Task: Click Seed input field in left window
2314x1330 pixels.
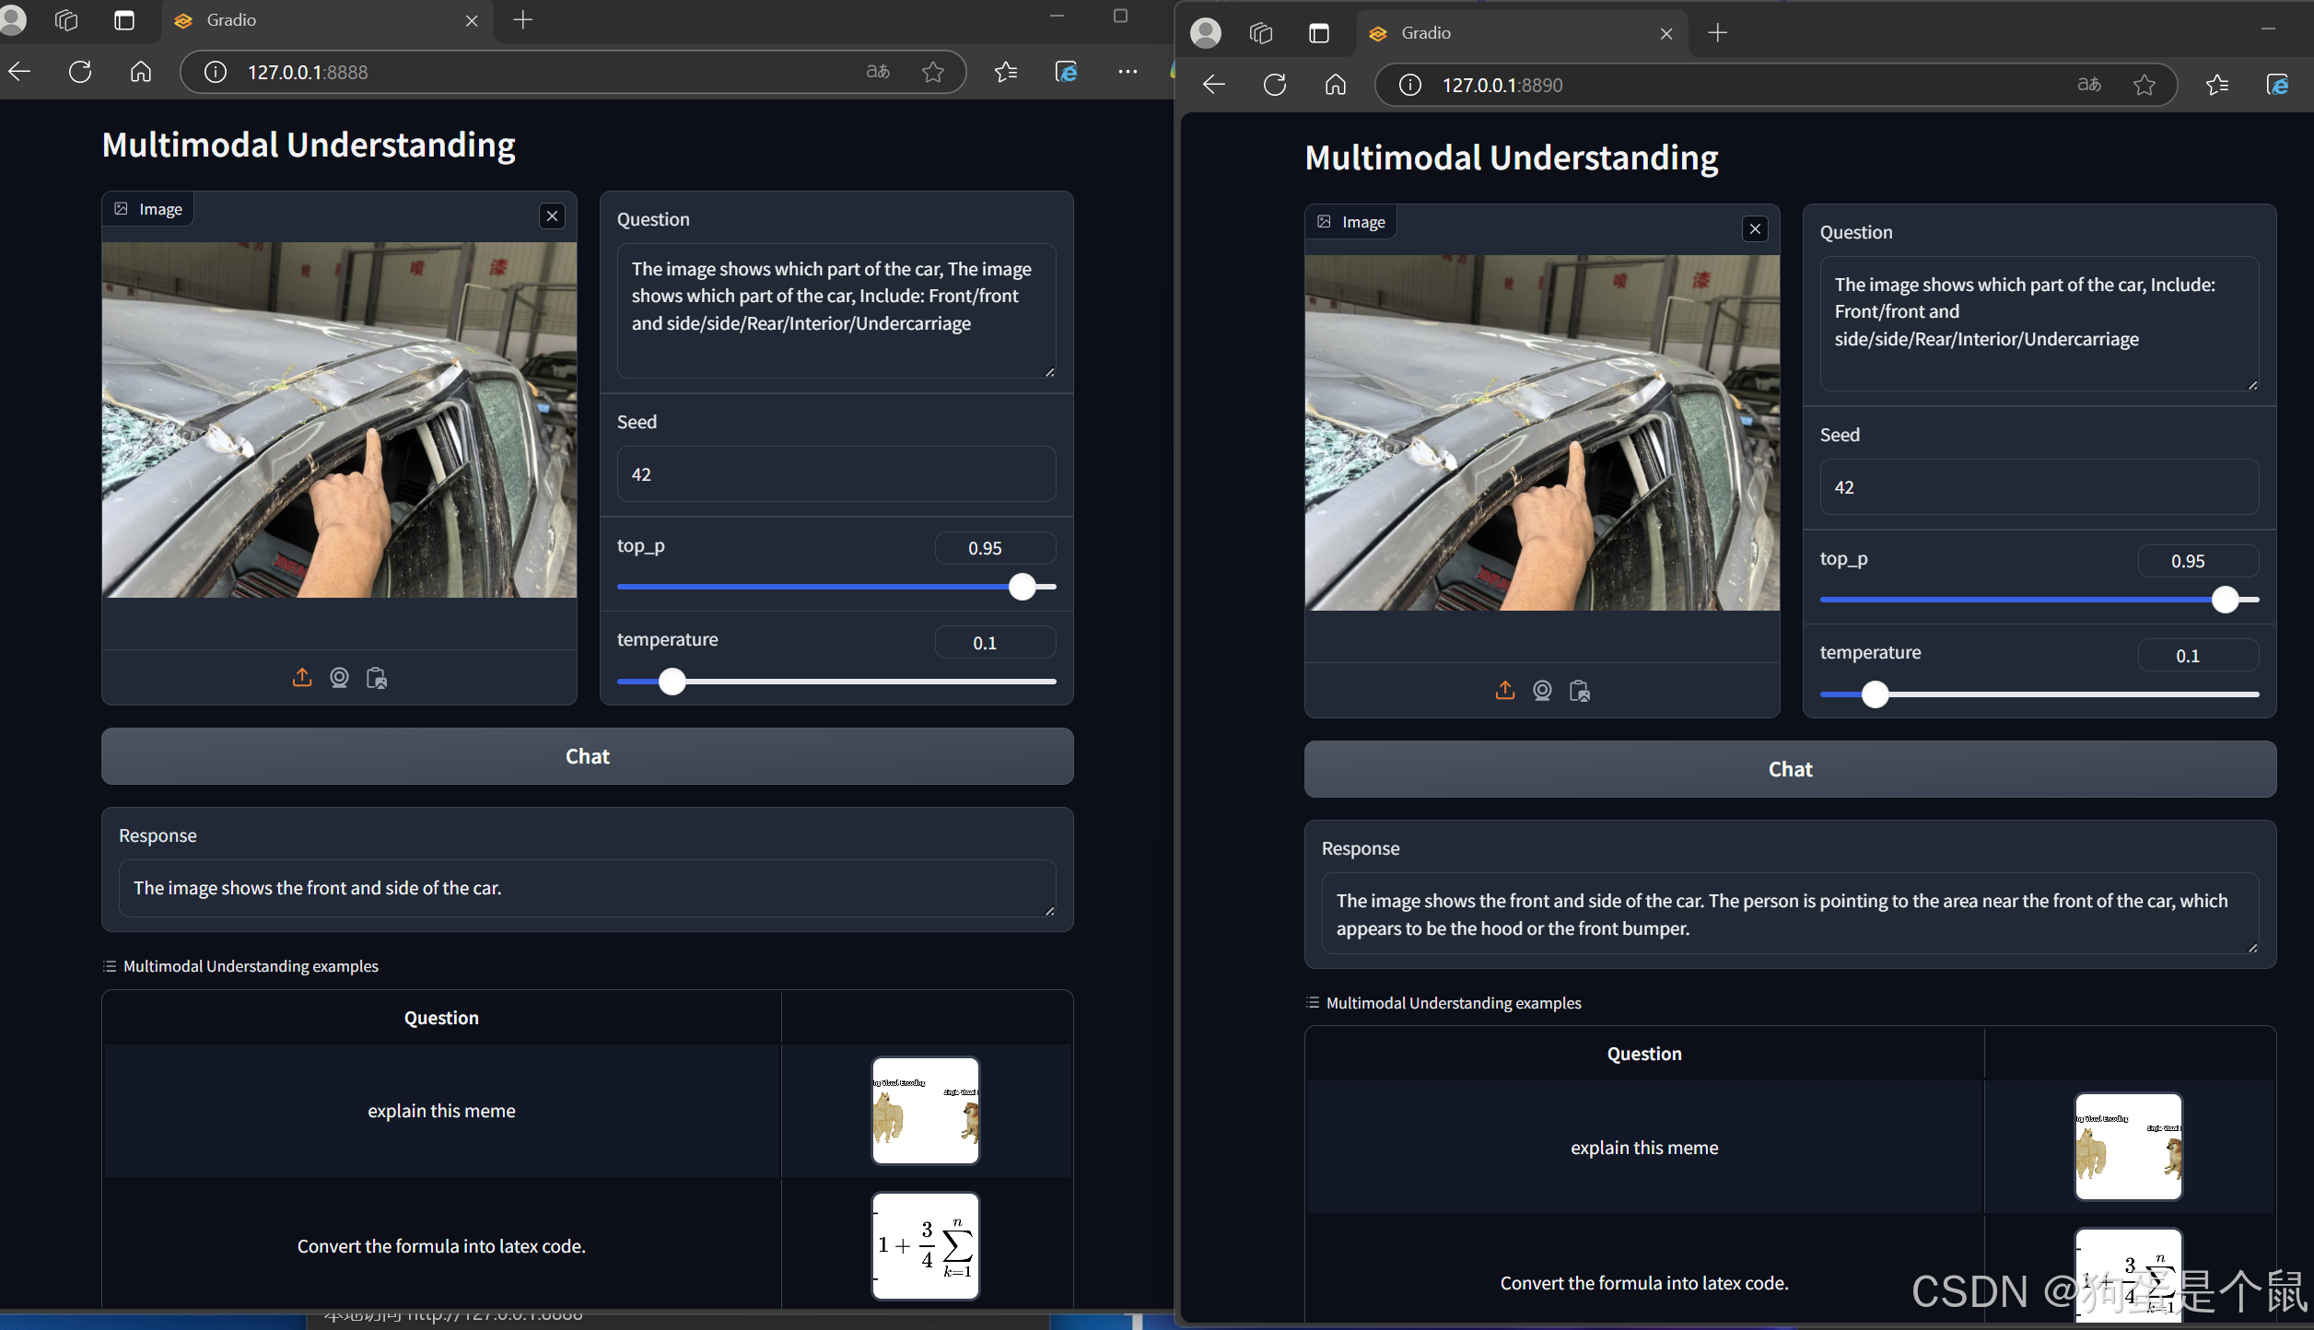Action: (x=836, y=474)
